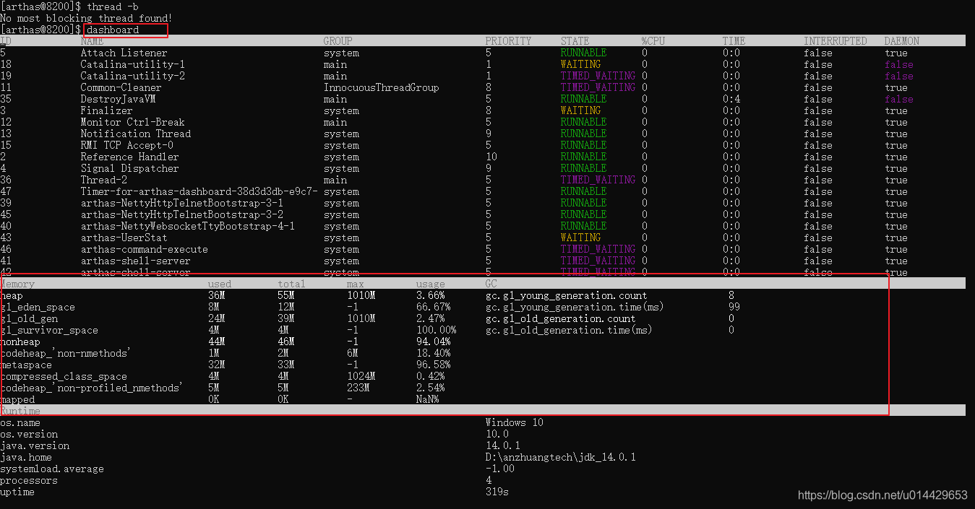Viewport: 975px width, 509px height.
Task: Click the "g1_survivor_space" memory row label
Action: pos(49,330)
